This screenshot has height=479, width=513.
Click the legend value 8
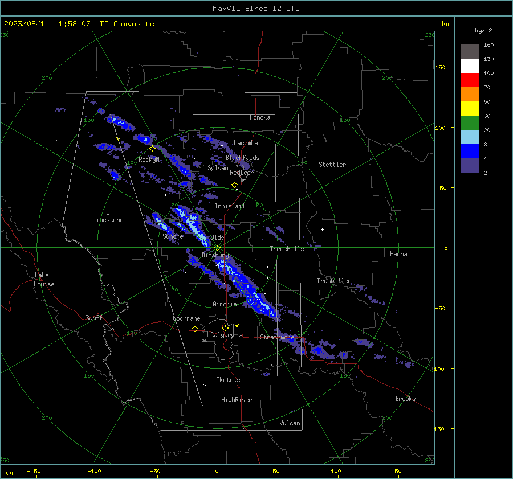485,145
